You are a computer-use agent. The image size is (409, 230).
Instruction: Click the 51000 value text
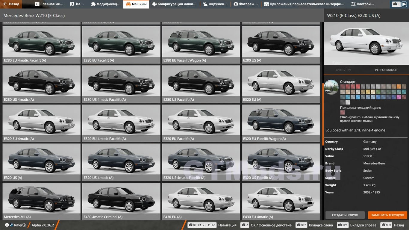pyautogui.click(x=368, y=156)
